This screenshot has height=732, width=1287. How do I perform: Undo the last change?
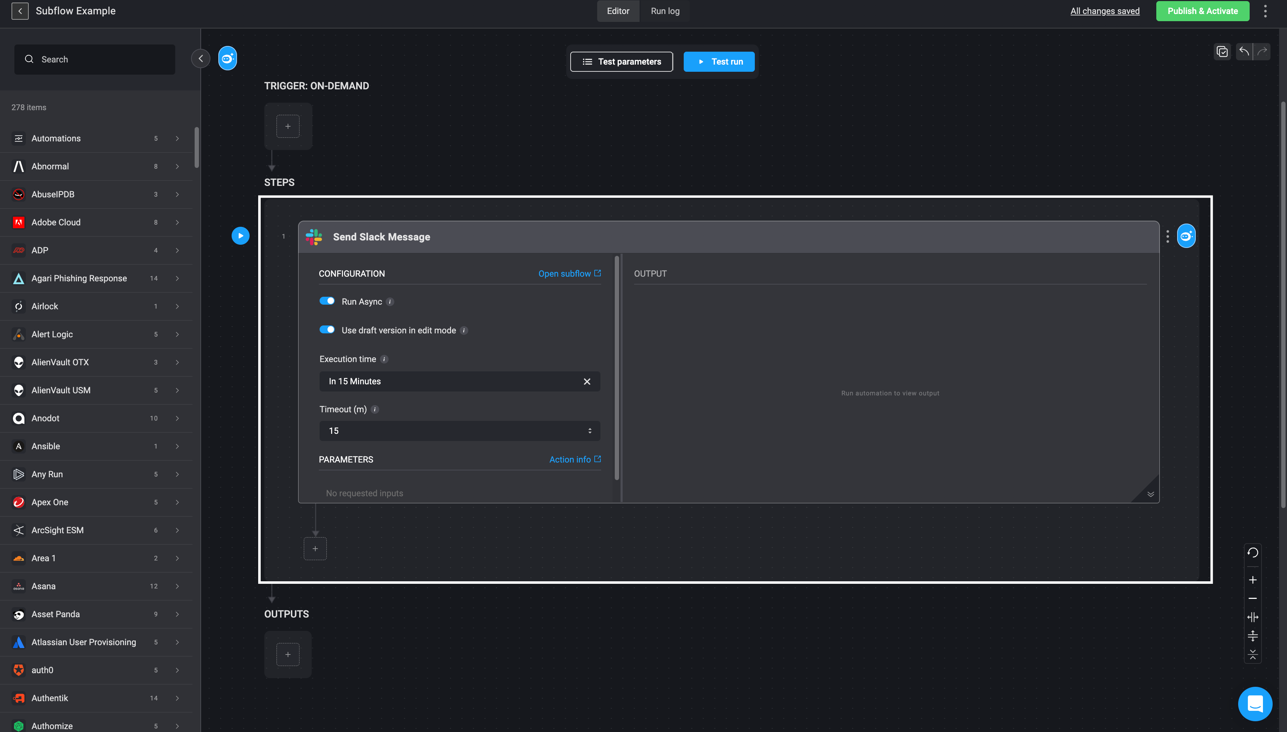pos(1244,51)
